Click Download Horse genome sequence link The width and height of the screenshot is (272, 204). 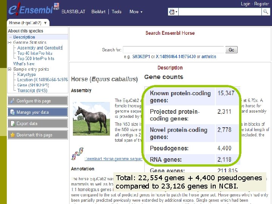[113, 159]
